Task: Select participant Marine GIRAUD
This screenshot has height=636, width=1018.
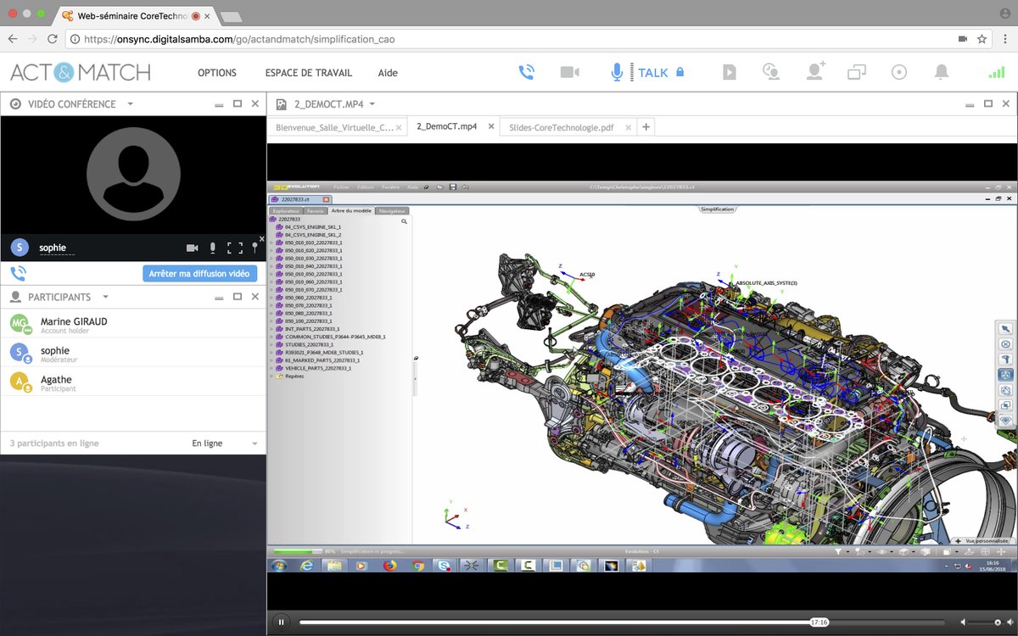Action: [x=133, y=325]
